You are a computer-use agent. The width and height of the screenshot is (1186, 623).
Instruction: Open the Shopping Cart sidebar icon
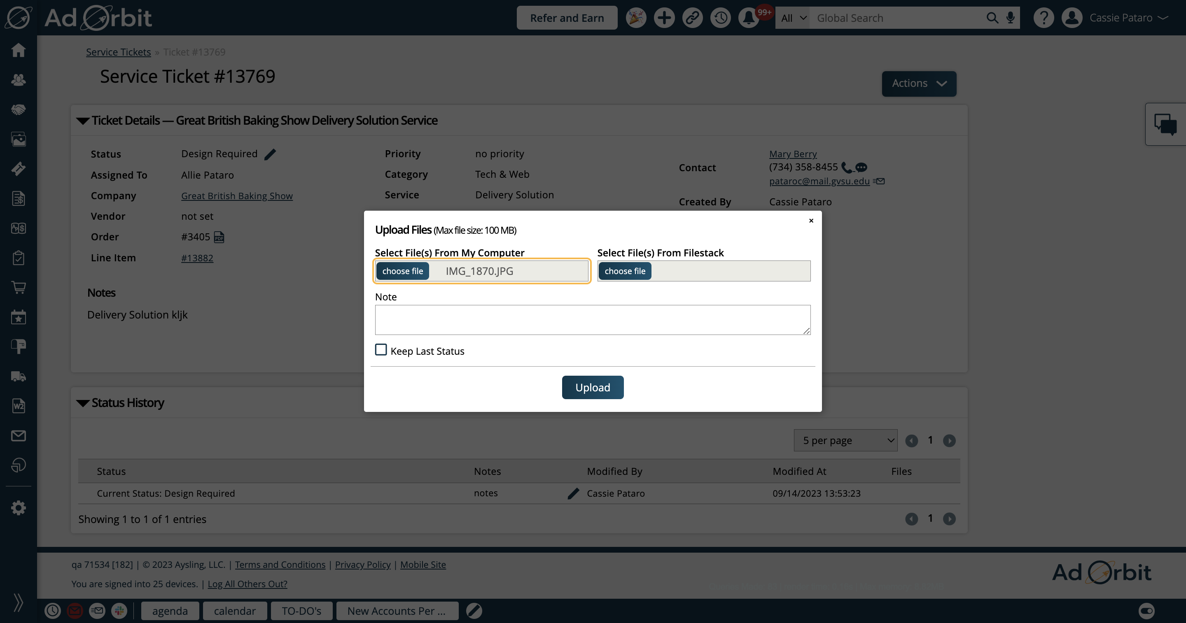(19, 287)
